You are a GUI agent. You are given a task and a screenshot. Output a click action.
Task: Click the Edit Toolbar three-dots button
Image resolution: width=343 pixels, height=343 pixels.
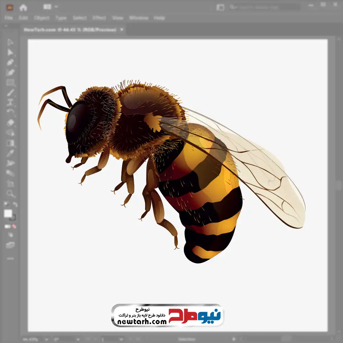pos(10,258)
